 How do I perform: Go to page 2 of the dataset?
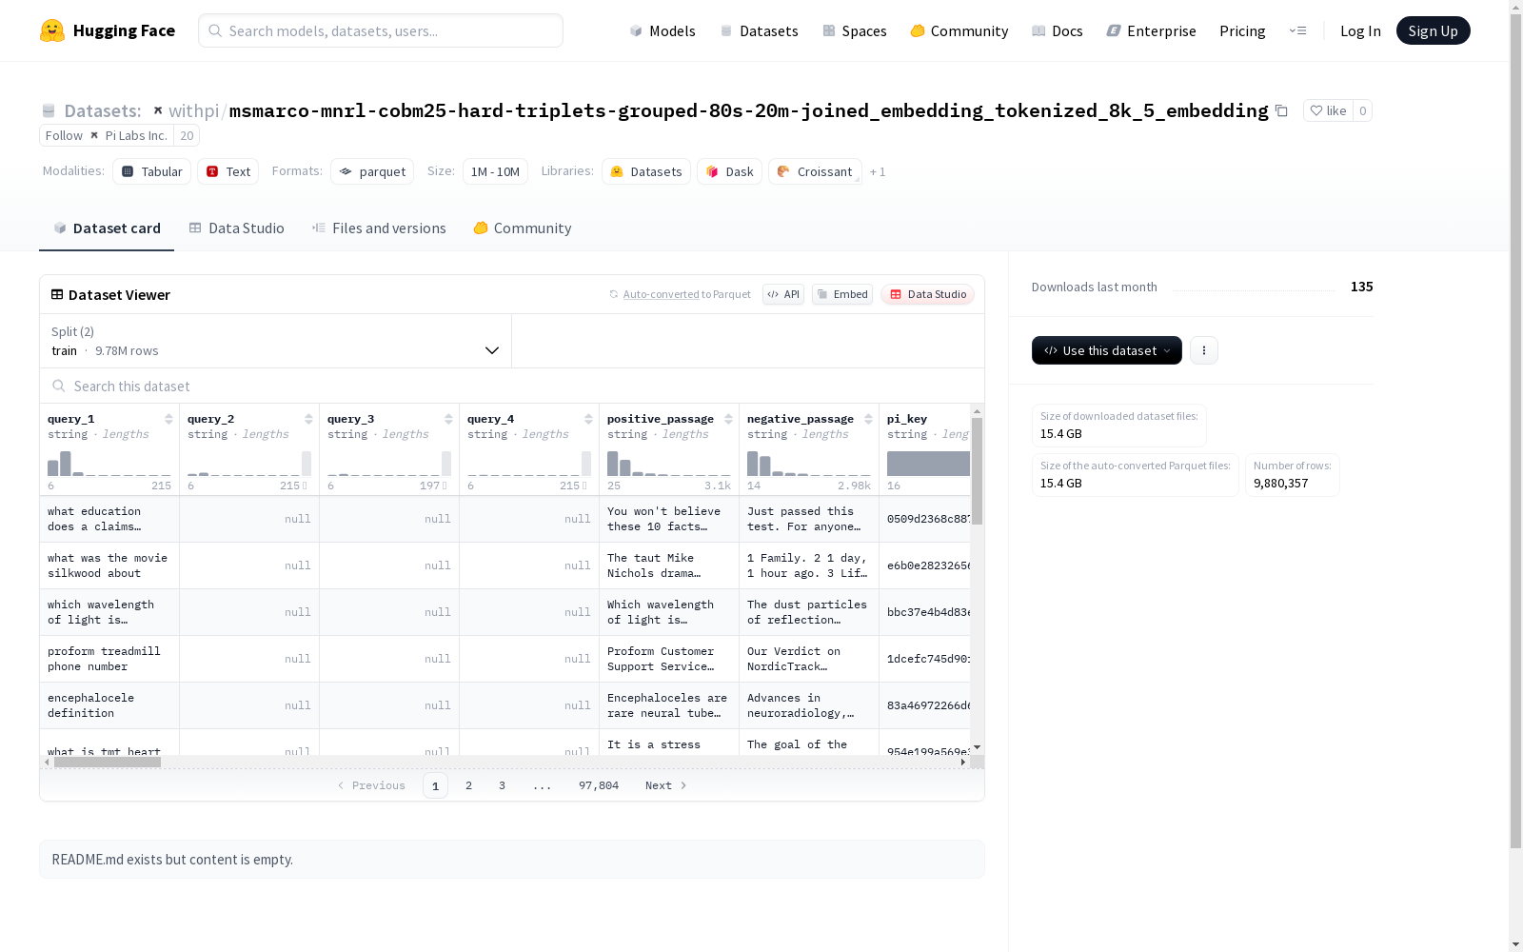click(468, 785)
